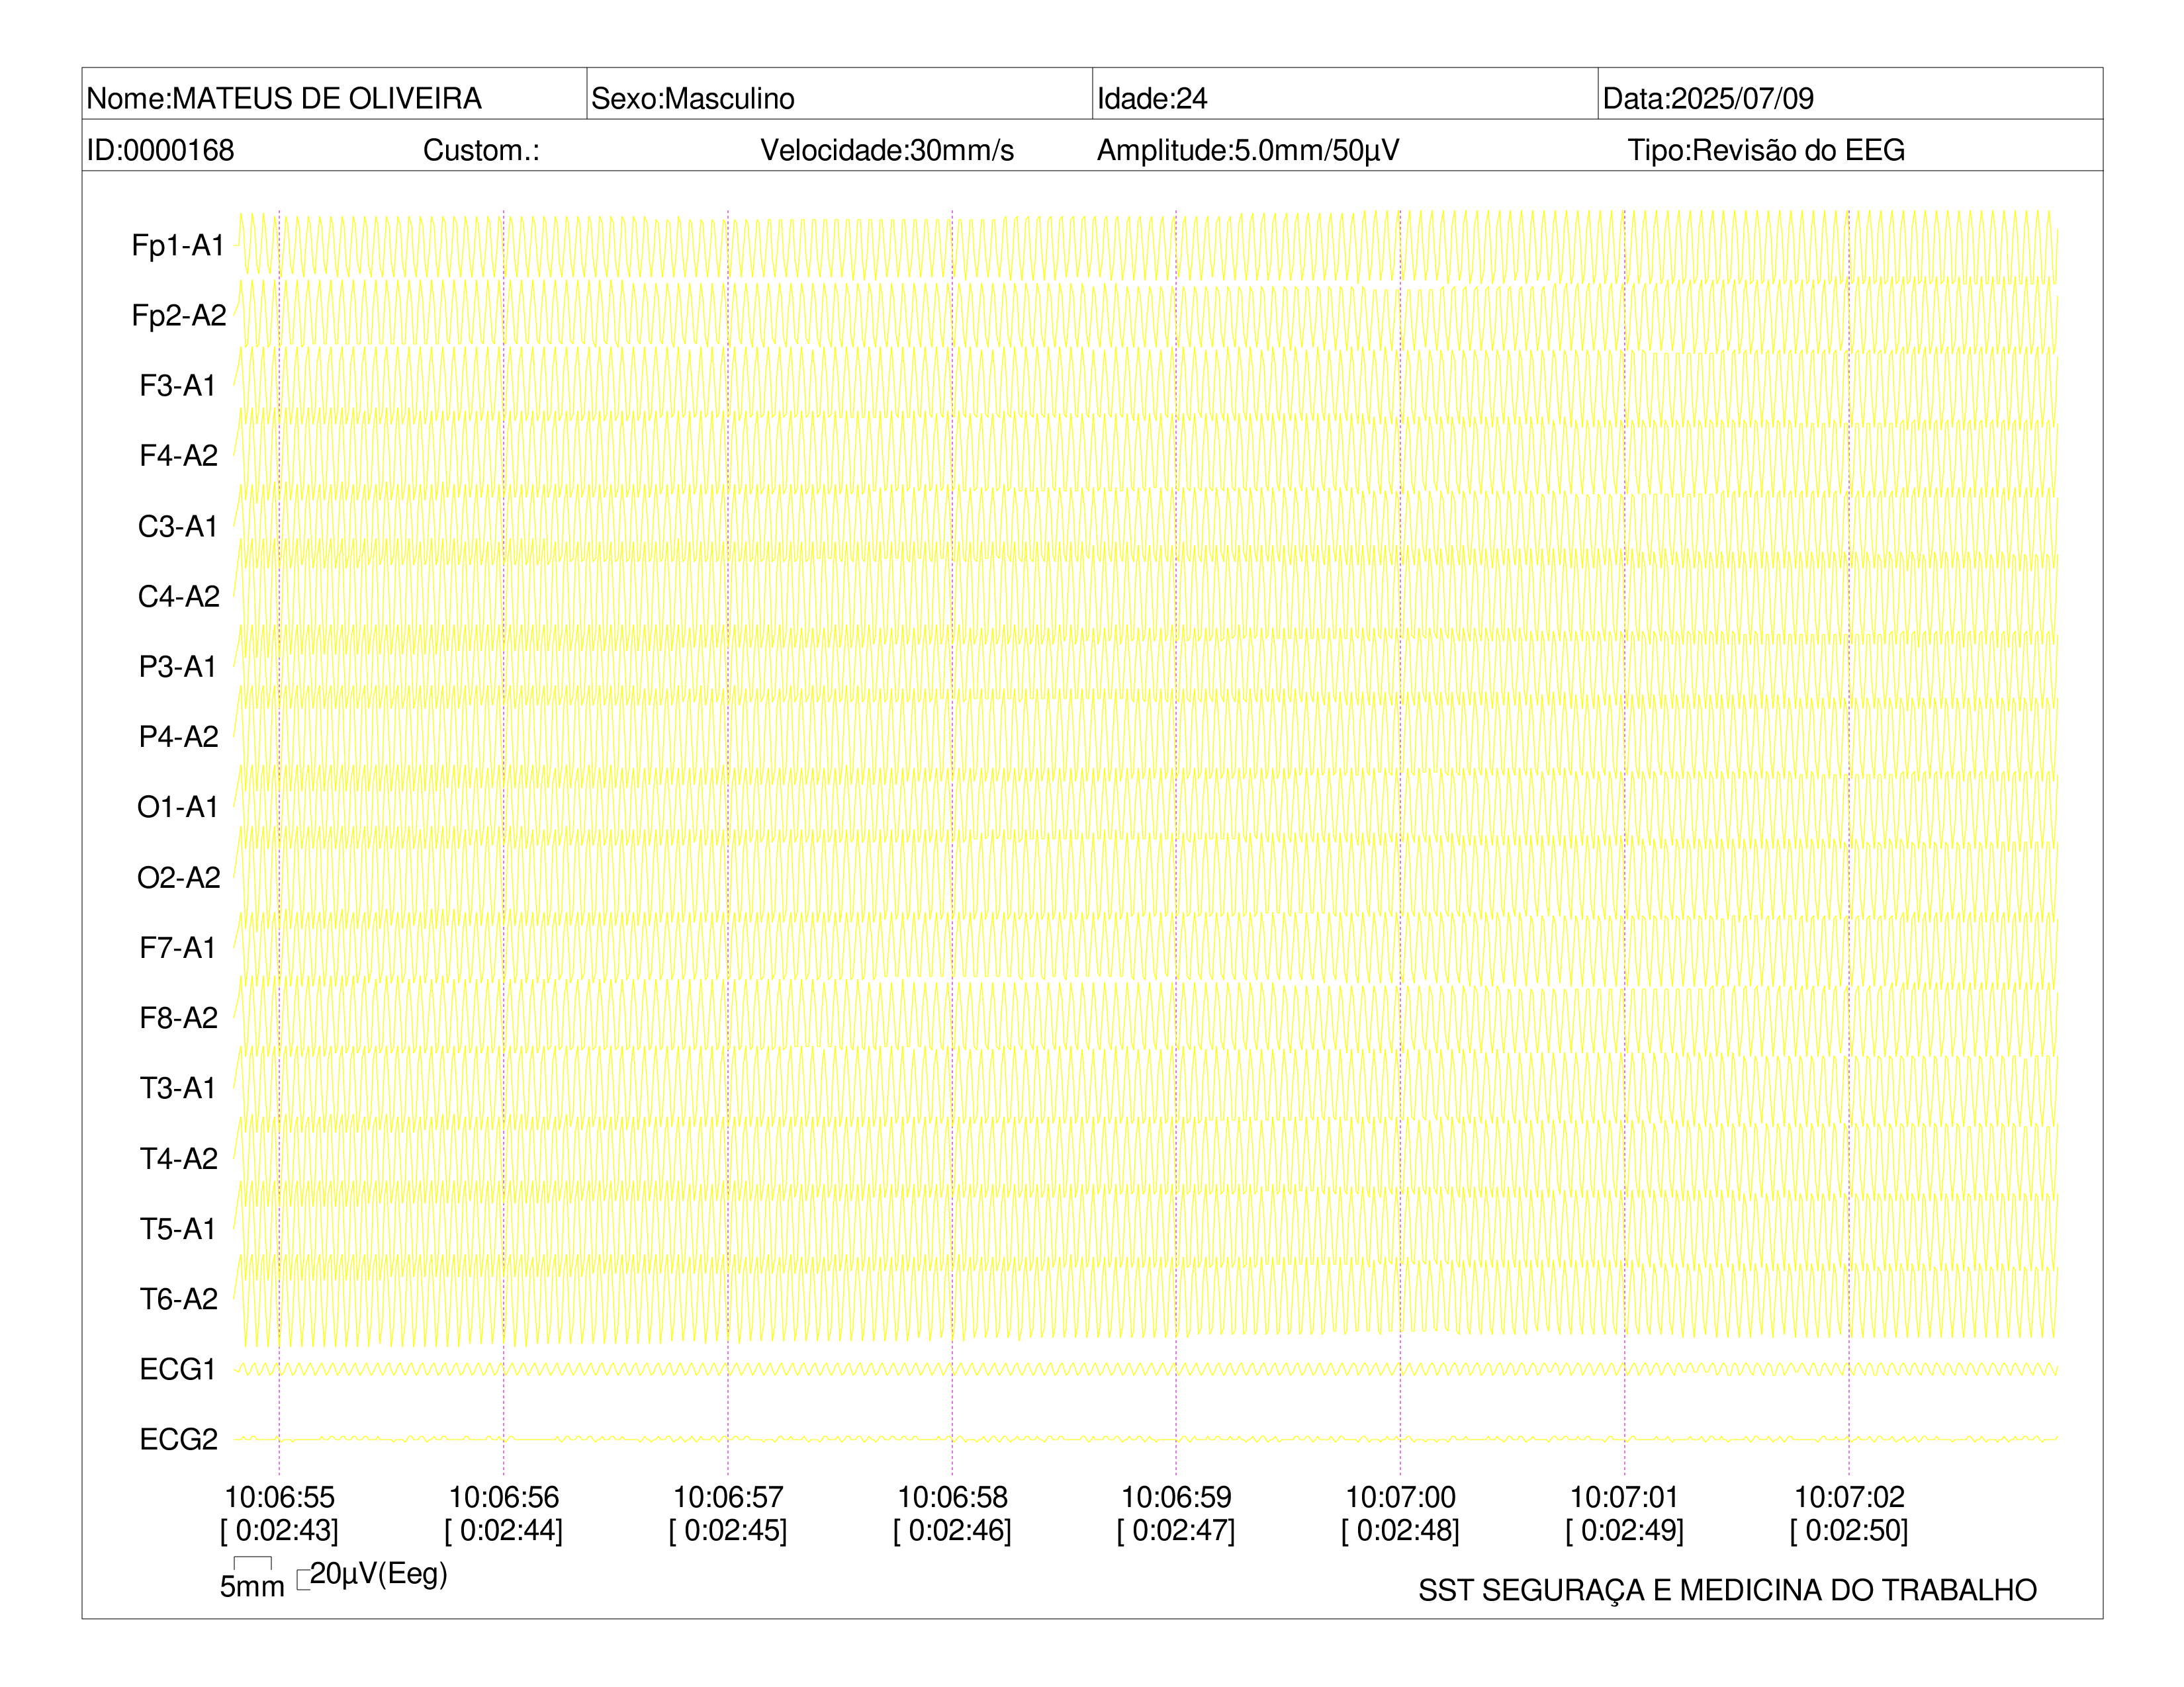
Task: Click Velocidade:30mm/s value
Action: [x=887, y=150]
